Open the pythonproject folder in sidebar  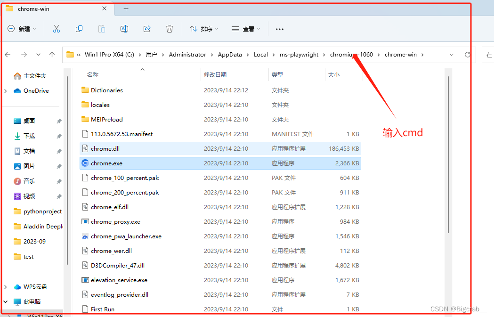[x=38, y=211]
